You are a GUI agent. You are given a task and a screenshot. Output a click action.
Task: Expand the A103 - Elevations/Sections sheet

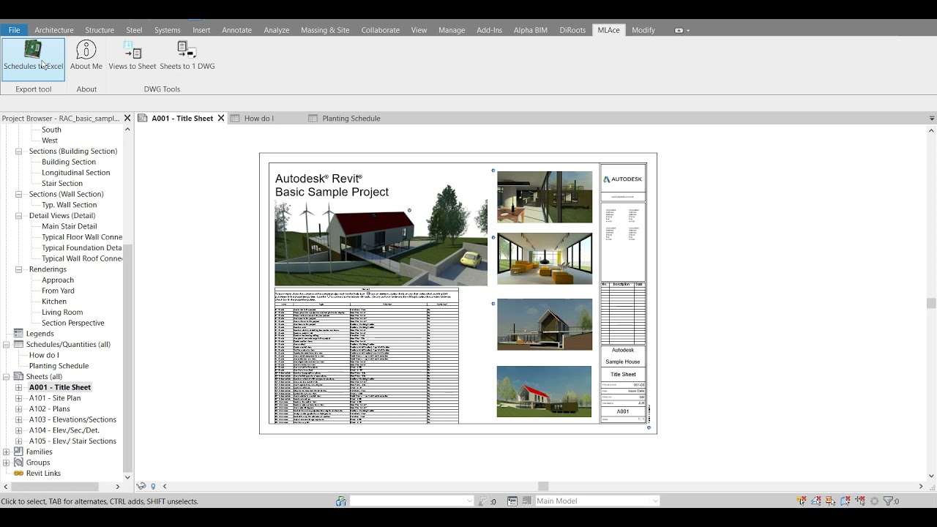click(19, 419)
